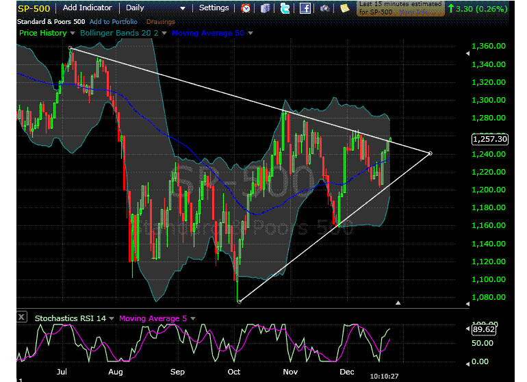Viewport: 527px width, 382px height.
Task: Click the camera snapshot icon
Action: click(324, 8)
